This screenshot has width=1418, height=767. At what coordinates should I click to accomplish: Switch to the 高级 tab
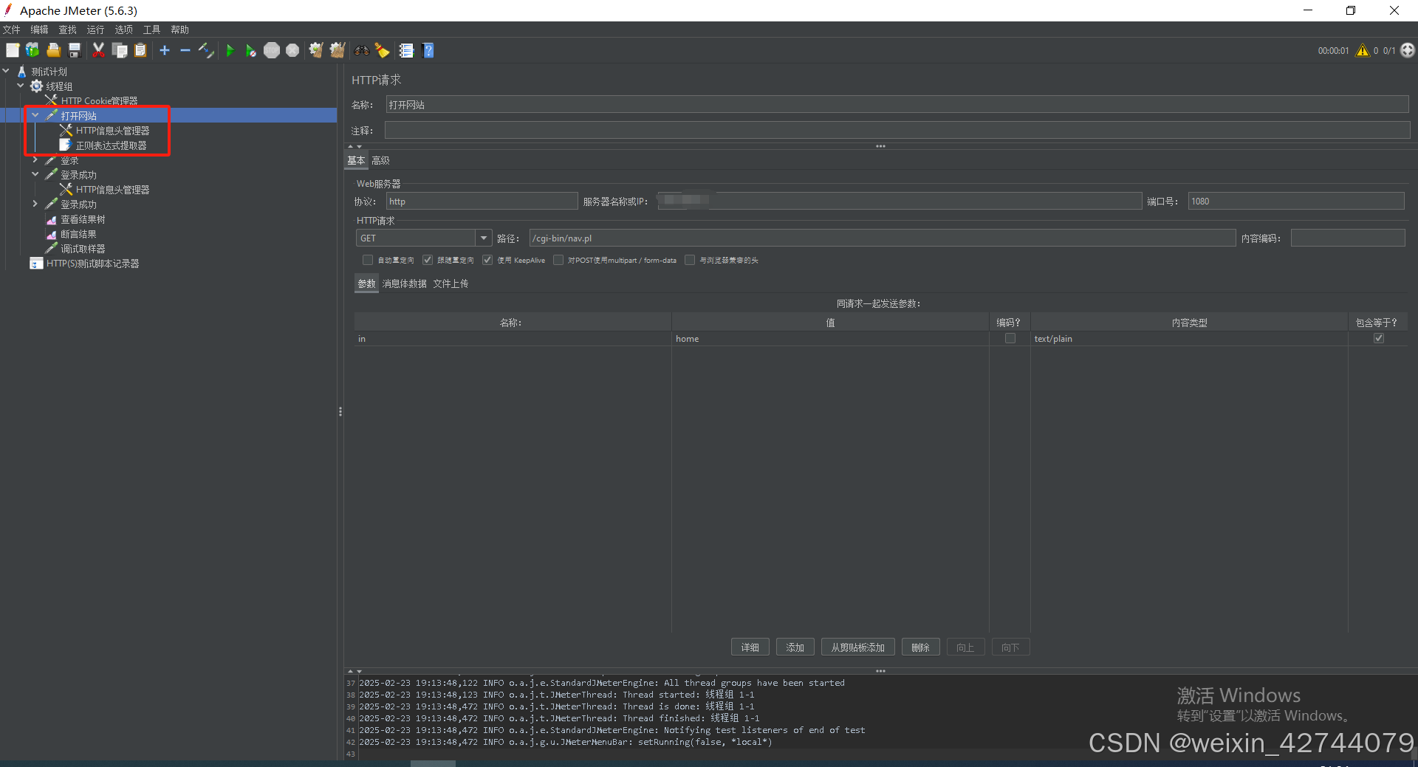click(x=380, y=160)
